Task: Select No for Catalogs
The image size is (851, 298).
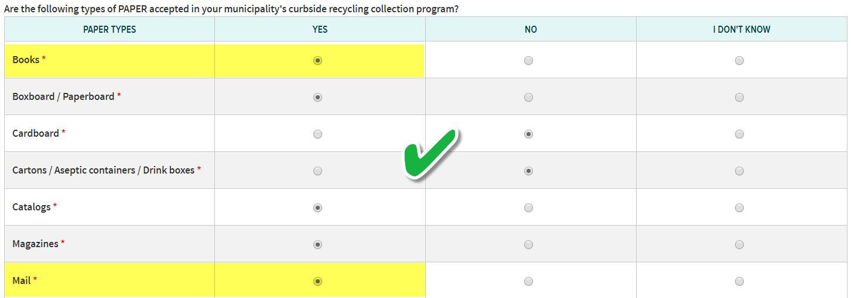Action: coord(528,207)
